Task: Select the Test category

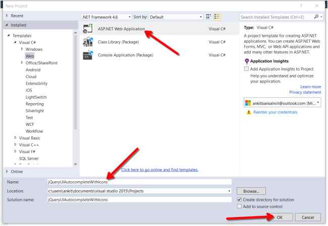Action: click(29, 117)
